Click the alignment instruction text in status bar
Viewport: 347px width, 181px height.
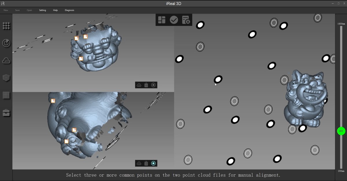click(173, 175)
